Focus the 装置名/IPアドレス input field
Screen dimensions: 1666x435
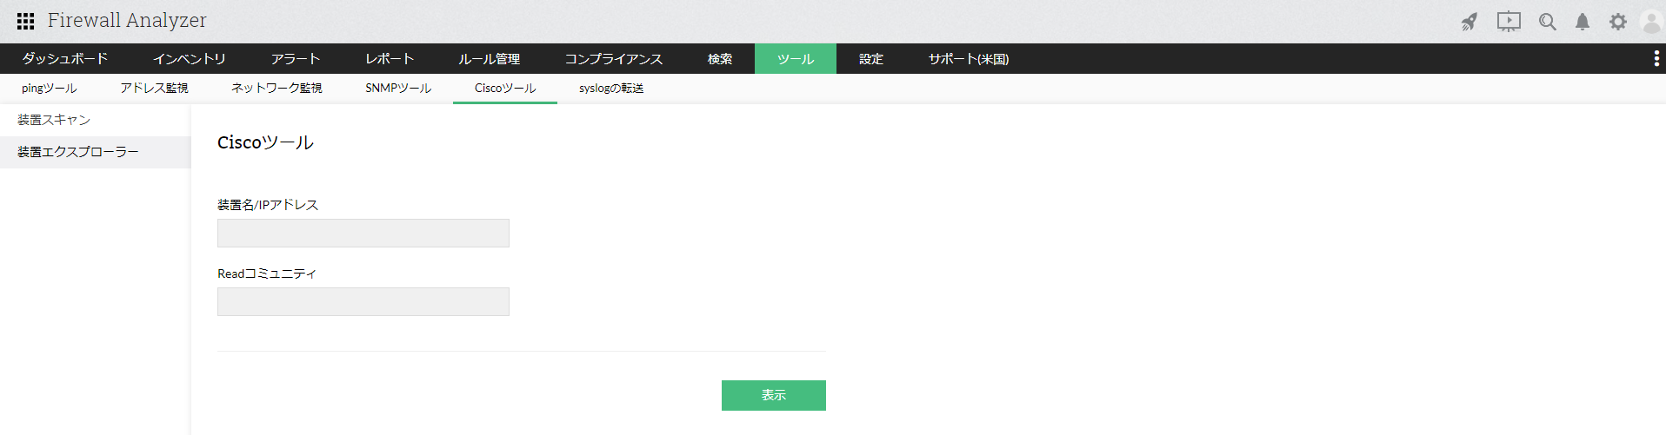(x=363, y=233)
